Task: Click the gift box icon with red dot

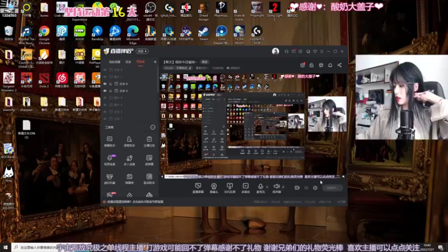Action: tap(302, 65)
